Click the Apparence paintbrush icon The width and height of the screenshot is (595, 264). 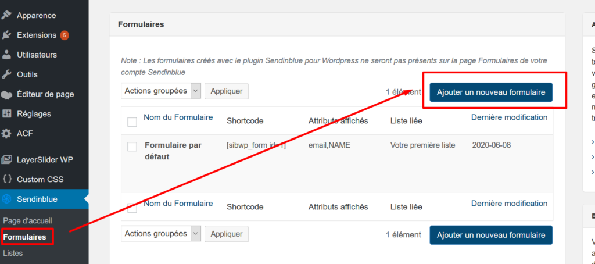[x=6, y=15]
